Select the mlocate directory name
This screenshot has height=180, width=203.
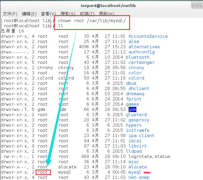138,167
